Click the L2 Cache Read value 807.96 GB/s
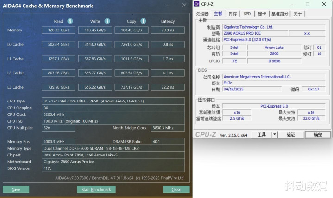 pyautogui.click(x=58, y=73)
